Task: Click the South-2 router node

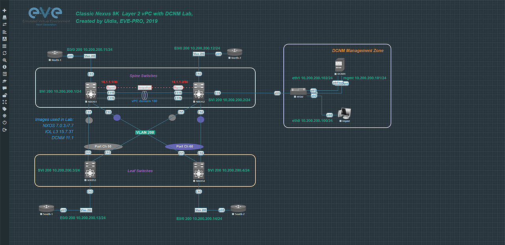Action: point(238,208)
